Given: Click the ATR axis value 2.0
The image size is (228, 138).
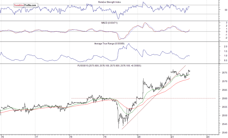Looking at the screenshot, I should 226,47.
